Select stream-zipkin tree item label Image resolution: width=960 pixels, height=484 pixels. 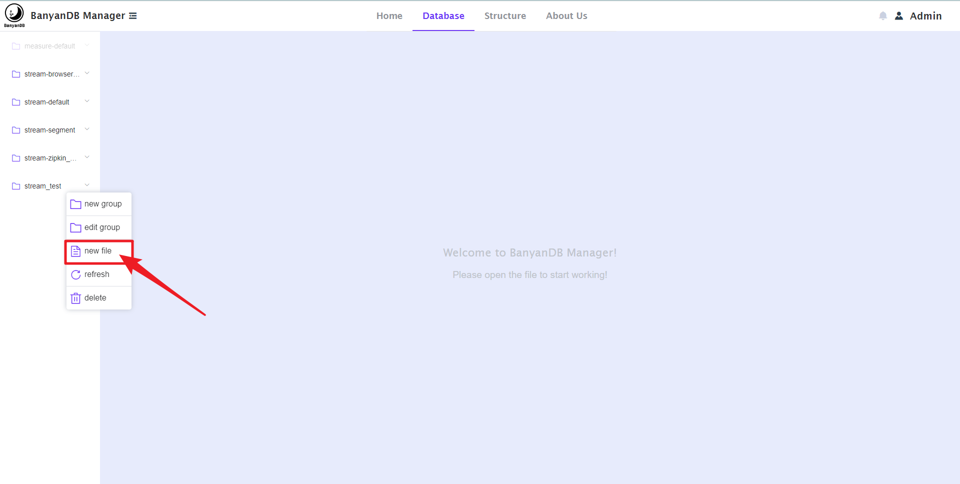point(50,158)
